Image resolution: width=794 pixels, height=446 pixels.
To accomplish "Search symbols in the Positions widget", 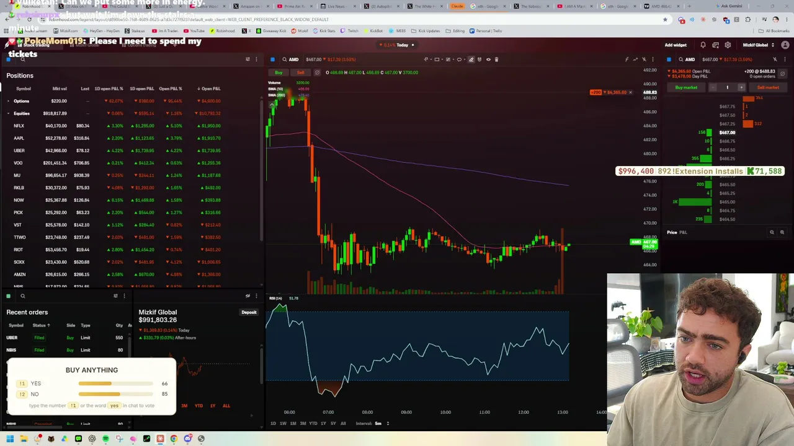I will (x=23, y=59).
